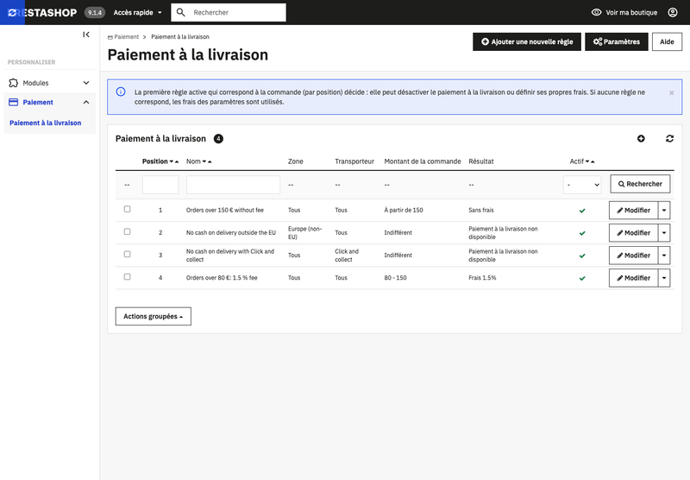Click Modifier for No cash outside EU rule
690x480 pixels.
[x=633, y=233]
